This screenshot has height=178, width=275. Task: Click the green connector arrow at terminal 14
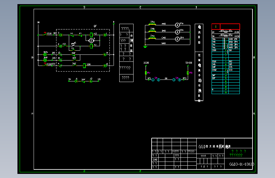(x=105, y=55)
